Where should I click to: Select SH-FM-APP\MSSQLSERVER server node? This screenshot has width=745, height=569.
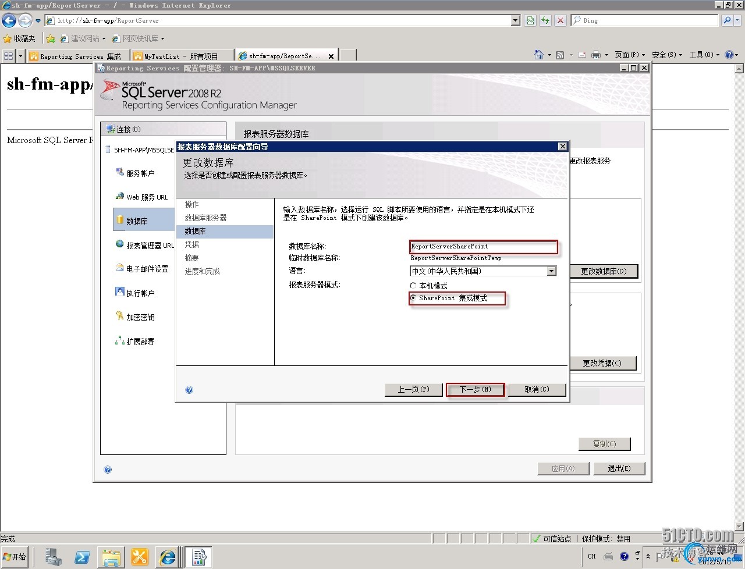click(143, 150)
